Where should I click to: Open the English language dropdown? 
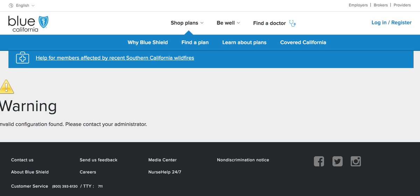pos(22,6)
